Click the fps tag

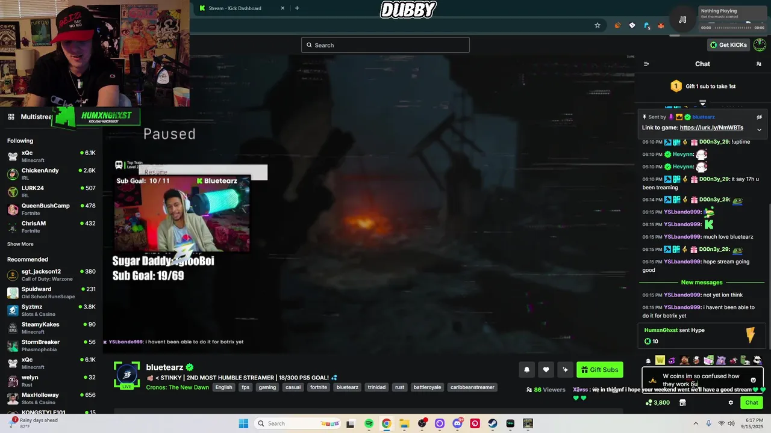point(246,387)
